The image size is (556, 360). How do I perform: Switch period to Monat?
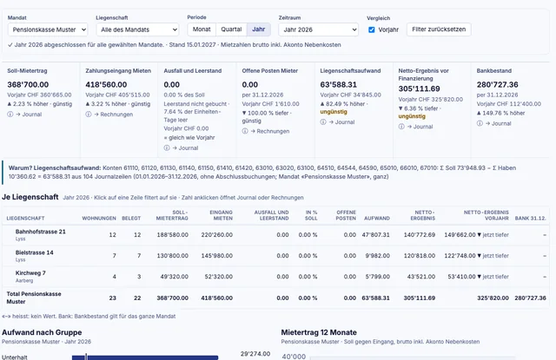(202, 29)
